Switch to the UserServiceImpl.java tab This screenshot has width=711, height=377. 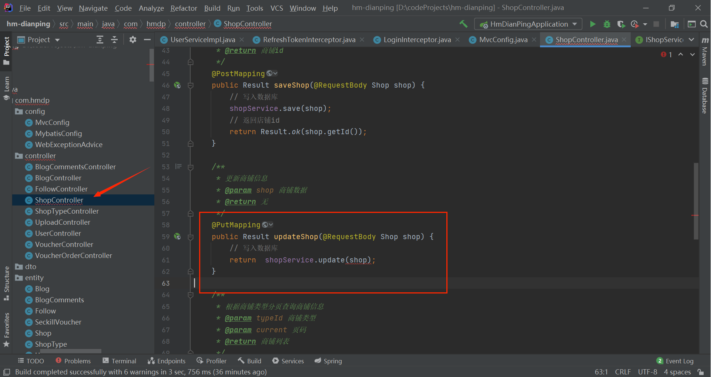coord(202,40)
